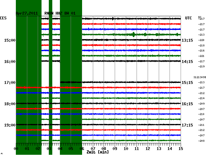Click the 18:00 local time label

tap(10, 104)
